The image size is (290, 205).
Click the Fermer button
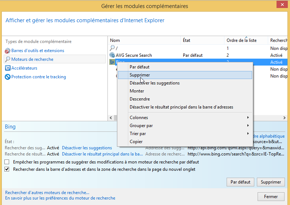(x=271, y=197)
